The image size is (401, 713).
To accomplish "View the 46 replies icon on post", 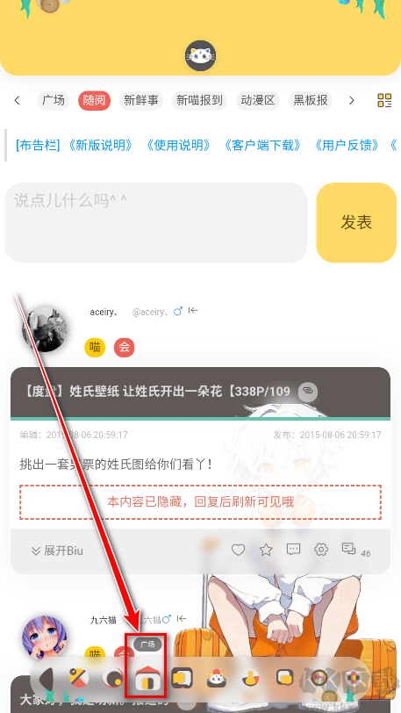I will [349, 550].
